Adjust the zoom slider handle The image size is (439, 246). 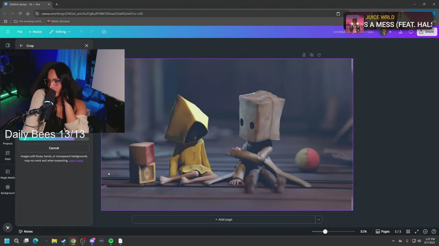325,231
